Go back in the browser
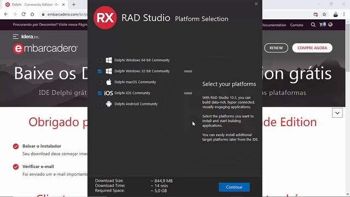This screenshot has height=197, width=350. pos(6,14)
